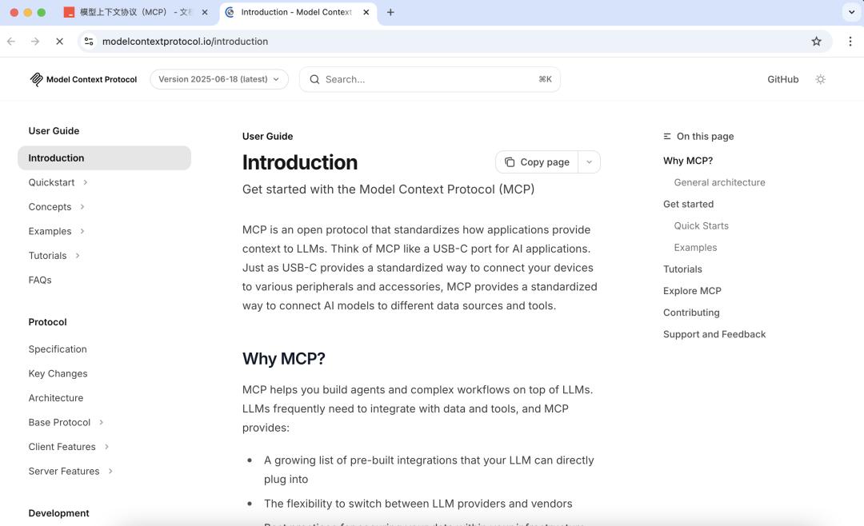
Task: Open the Chrome three-dot menu
Action: (850, 42)
